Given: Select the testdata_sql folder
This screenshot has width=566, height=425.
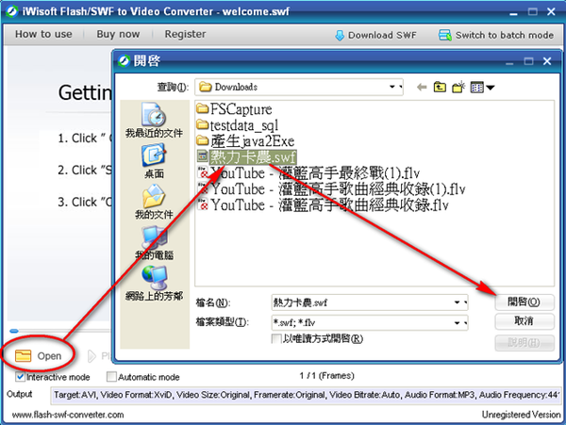Looking at the screenshot, I should pos(238,125).
